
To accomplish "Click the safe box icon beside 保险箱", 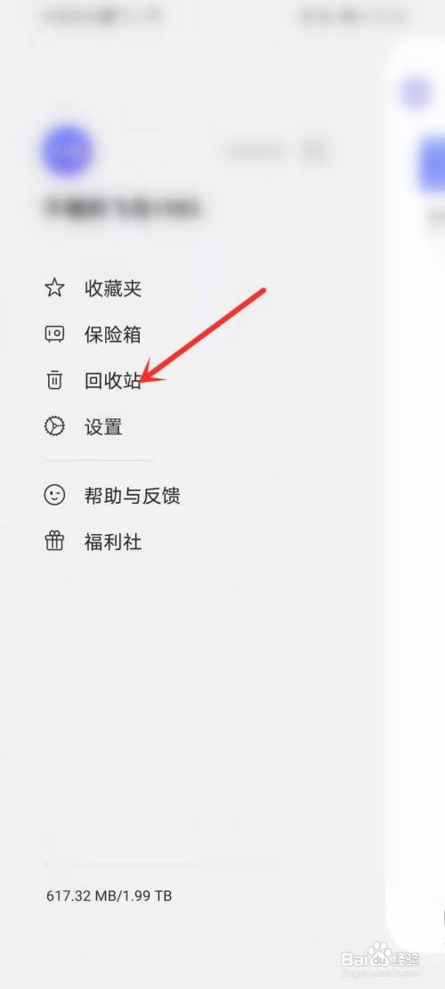I will [x=55, y=335].
